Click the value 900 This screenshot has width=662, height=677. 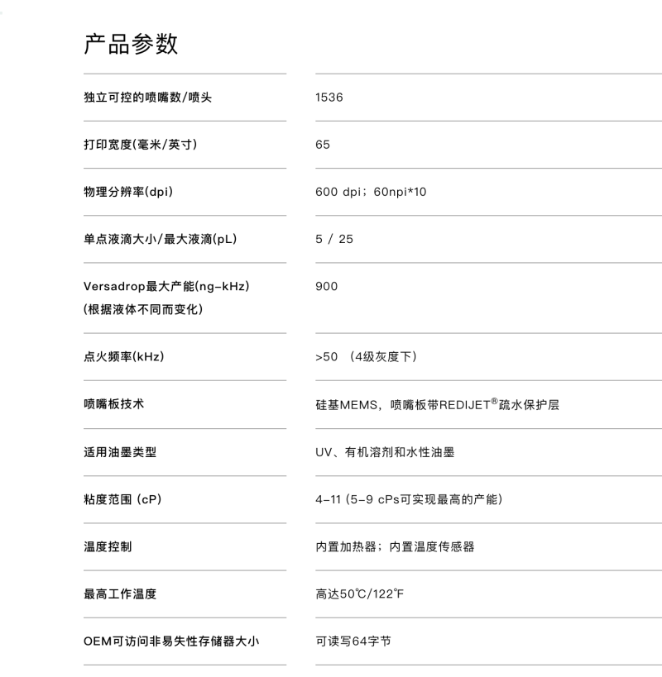[x=324, y=287]
